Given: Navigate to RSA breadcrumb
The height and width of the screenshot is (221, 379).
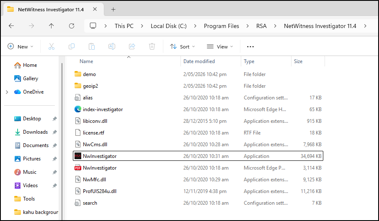Looking at the screenshot, I should [261, 26].
